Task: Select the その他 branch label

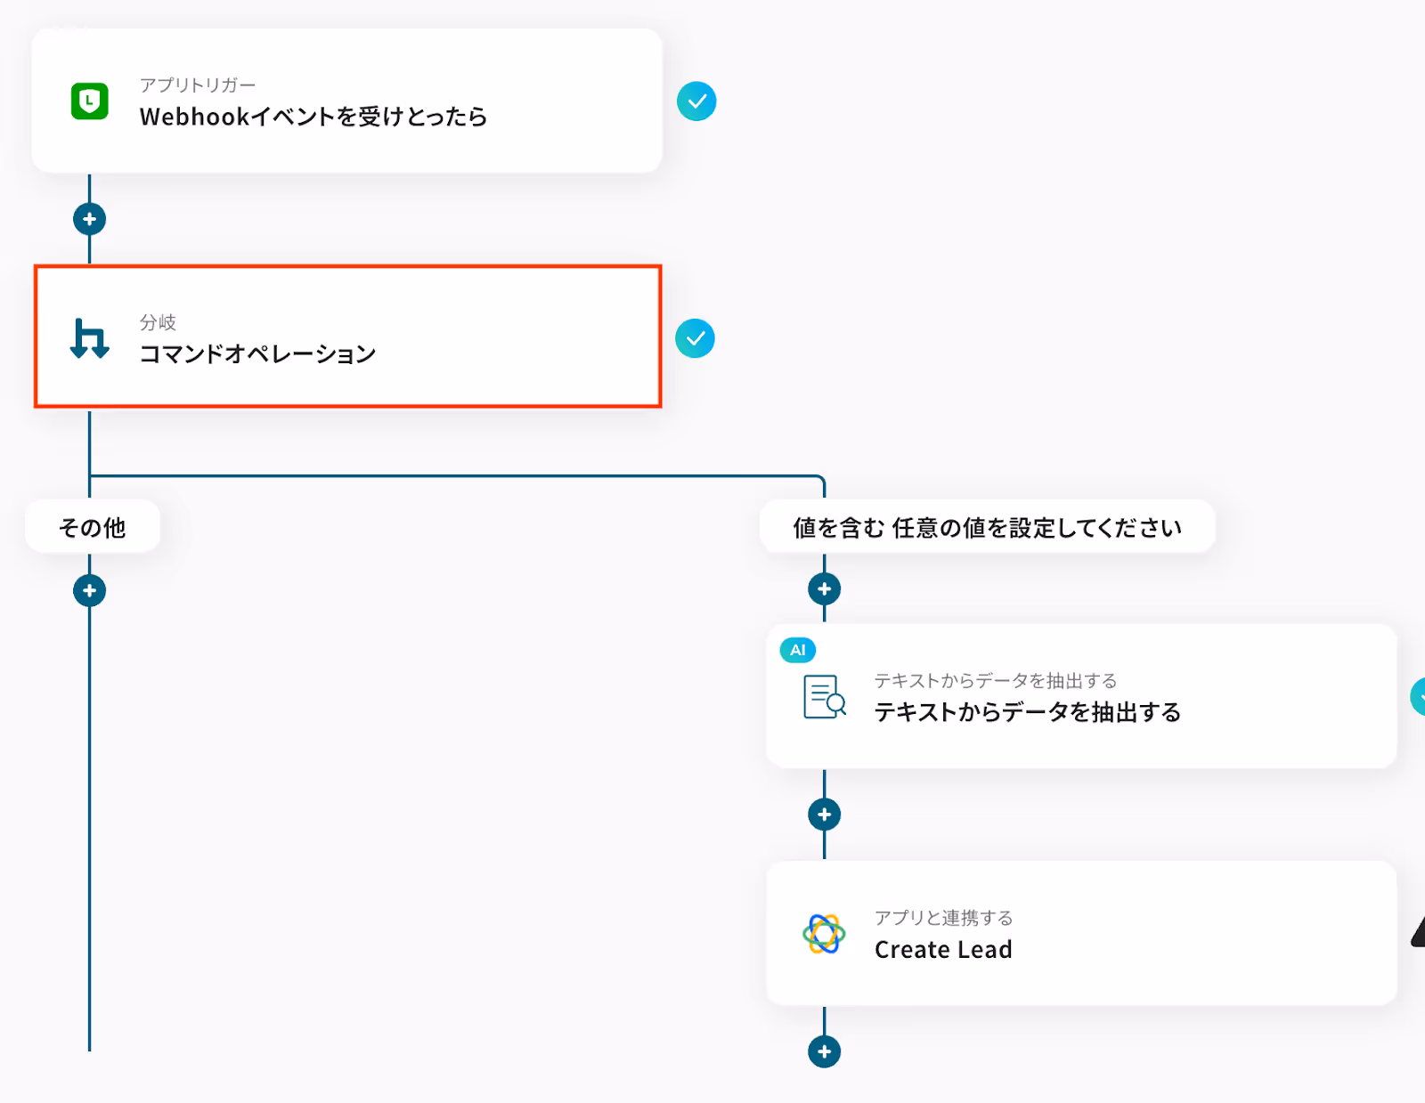Action: 93,527
